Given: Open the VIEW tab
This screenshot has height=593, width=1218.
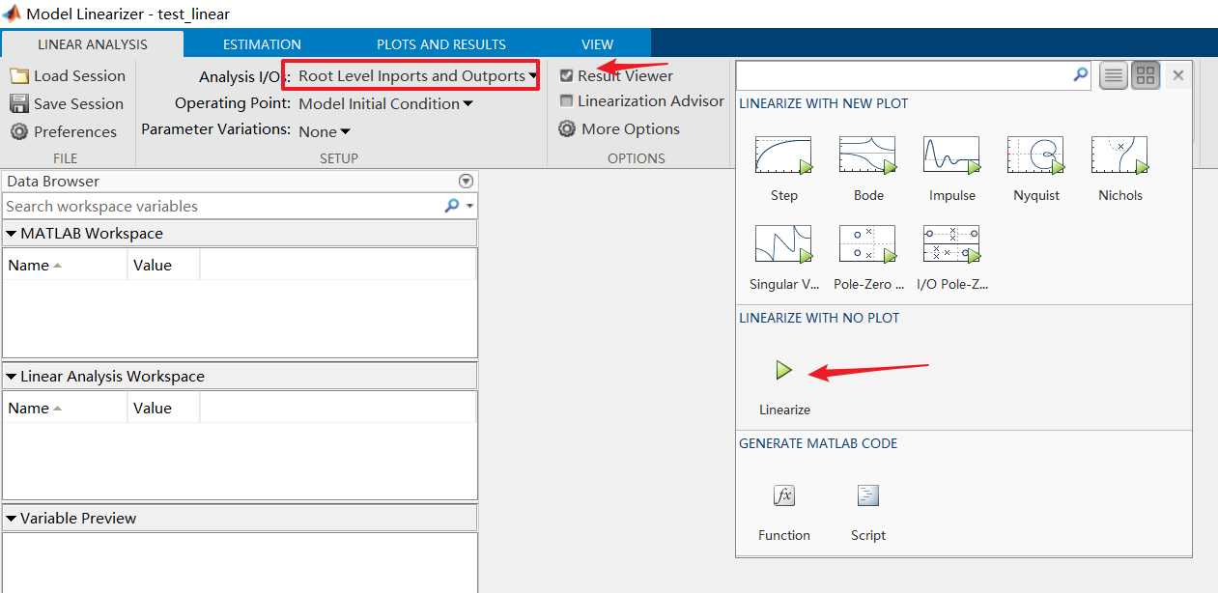Looking at the screenshot, I should [597, 44].
